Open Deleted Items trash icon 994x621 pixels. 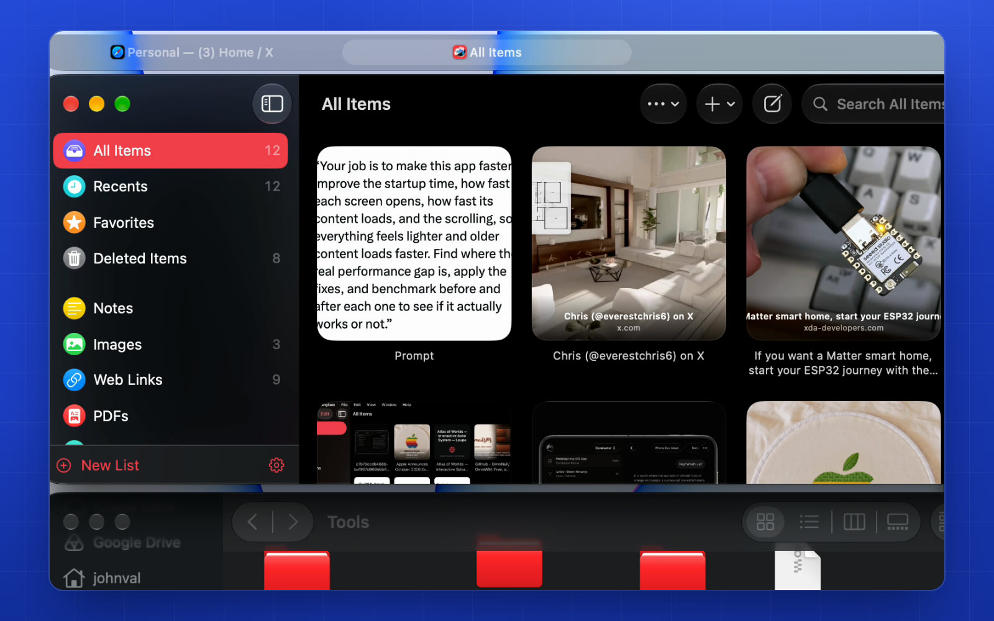coord(74,258)
